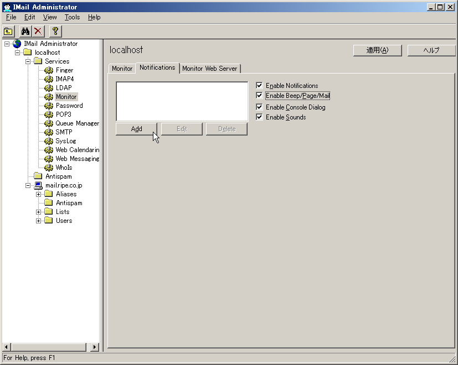Click the question mark help toolbar icon

click(x=55, y=31)
